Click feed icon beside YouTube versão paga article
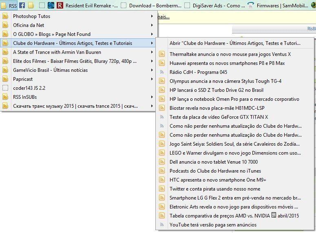316x233 pixels. coord(162,225)
